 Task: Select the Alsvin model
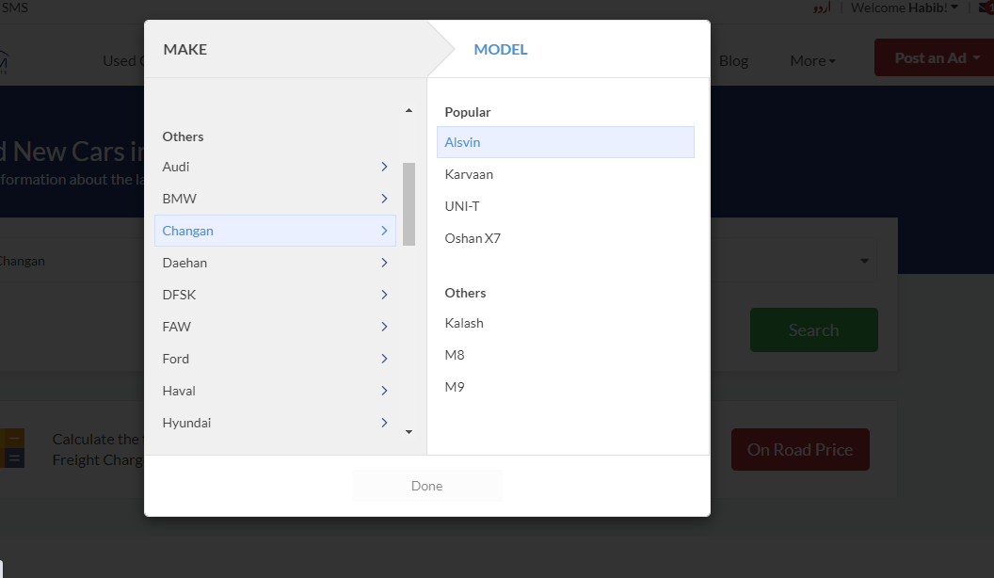click(x=566, y=142)
